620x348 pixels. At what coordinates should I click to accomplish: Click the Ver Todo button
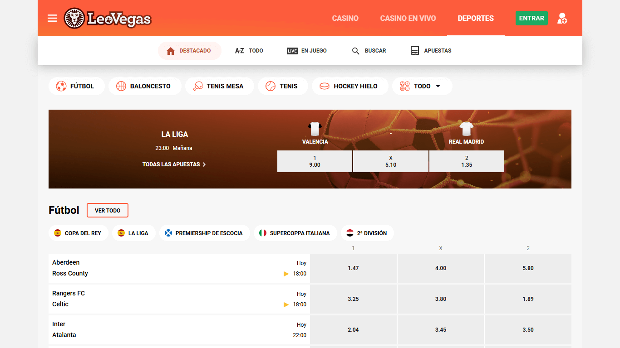pyautogui.click(x=108, y=210)
